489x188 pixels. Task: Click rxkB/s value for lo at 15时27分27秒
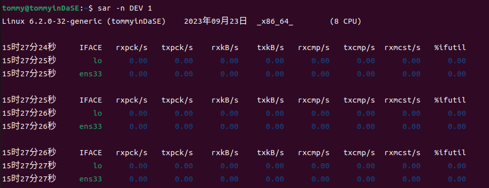pyautogui.click(x=230, y=166)
